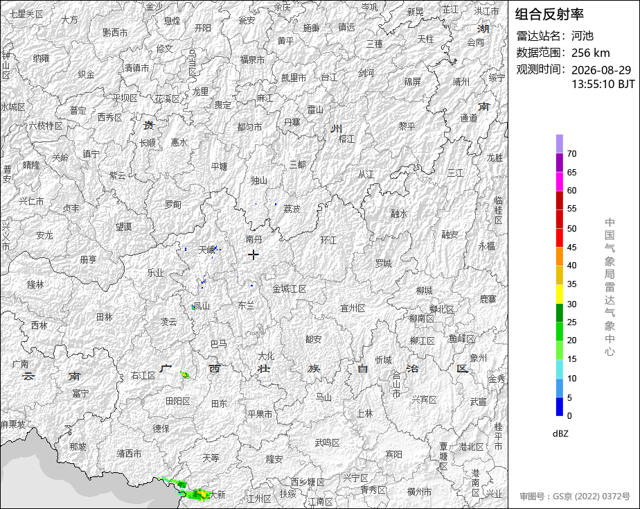Click the map label 靖西市

coord(129,454)
